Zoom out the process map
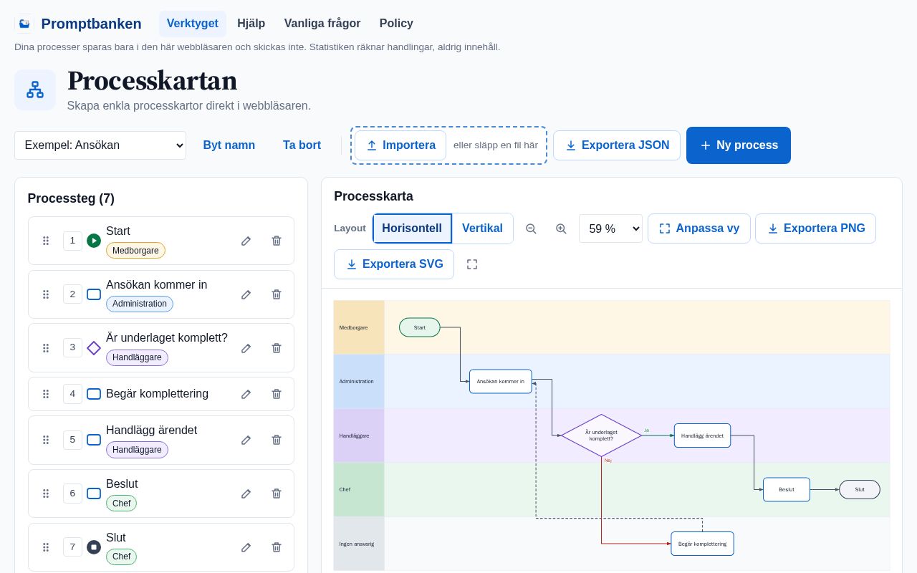This screenshot has width=917, height=573. pyautogui.click(x=531, y=228)
